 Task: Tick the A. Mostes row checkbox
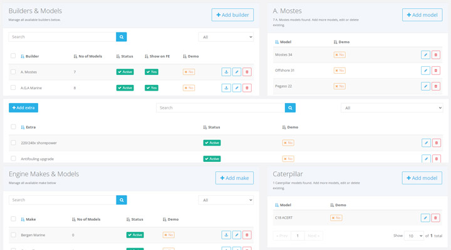(13, 72)
